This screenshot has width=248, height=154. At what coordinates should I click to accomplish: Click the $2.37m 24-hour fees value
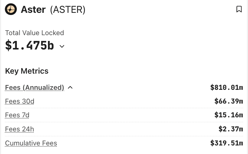[x=231, y=129]
